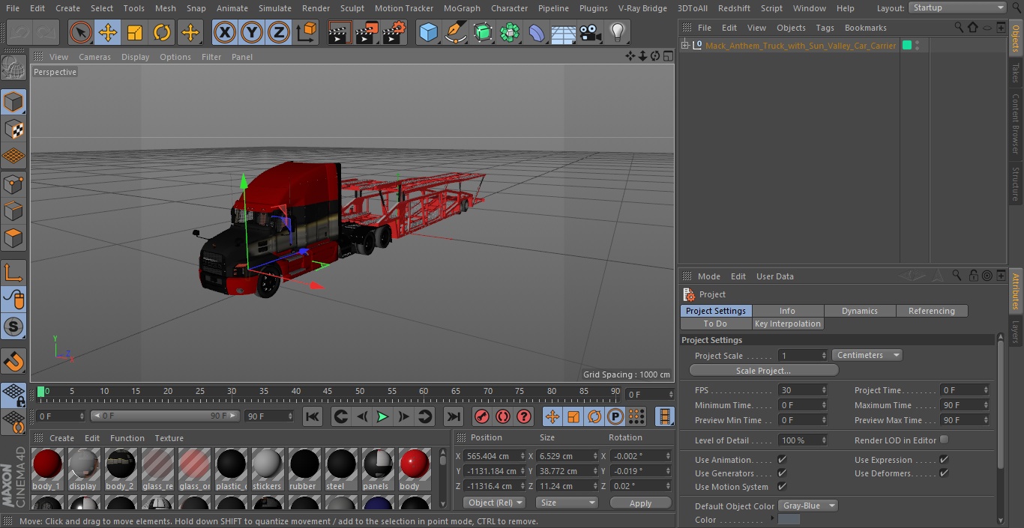Toggle Use Generators checkbox
Viewport: 1024px width, 528px height.
point(782,473)
